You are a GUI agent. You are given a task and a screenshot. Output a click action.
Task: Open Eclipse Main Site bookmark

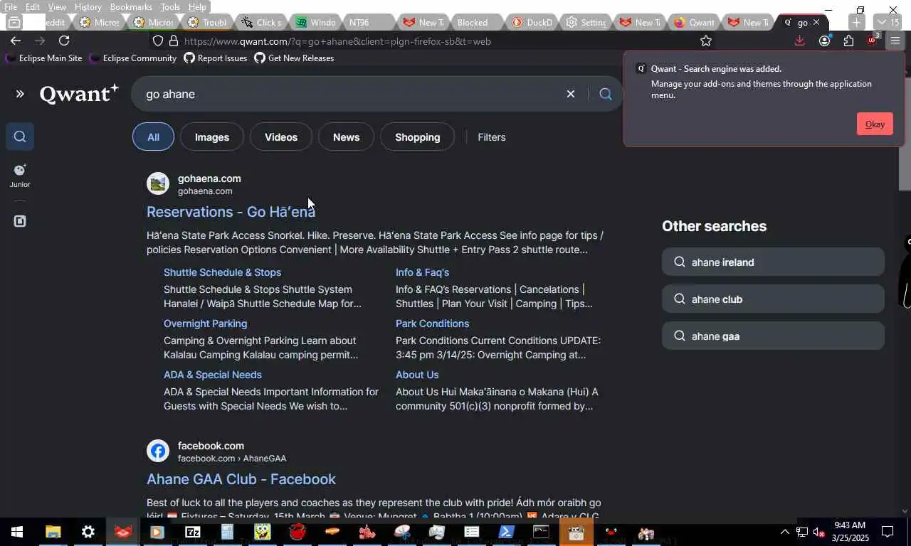point(43,58)
